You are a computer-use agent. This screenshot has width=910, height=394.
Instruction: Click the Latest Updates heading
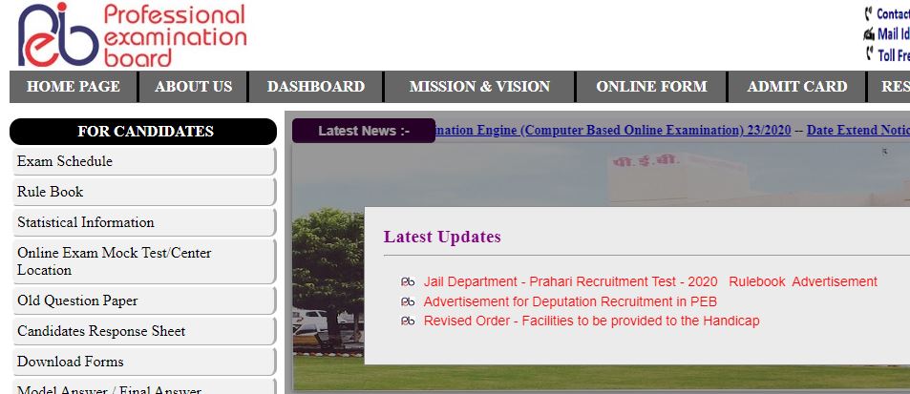pos(442,237)
